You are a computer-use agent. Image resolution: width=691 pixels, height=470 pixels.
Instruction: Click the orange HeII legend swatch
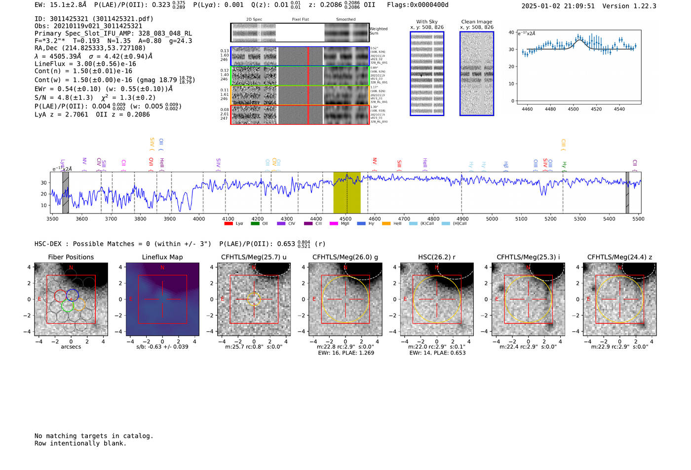[386, 223]
